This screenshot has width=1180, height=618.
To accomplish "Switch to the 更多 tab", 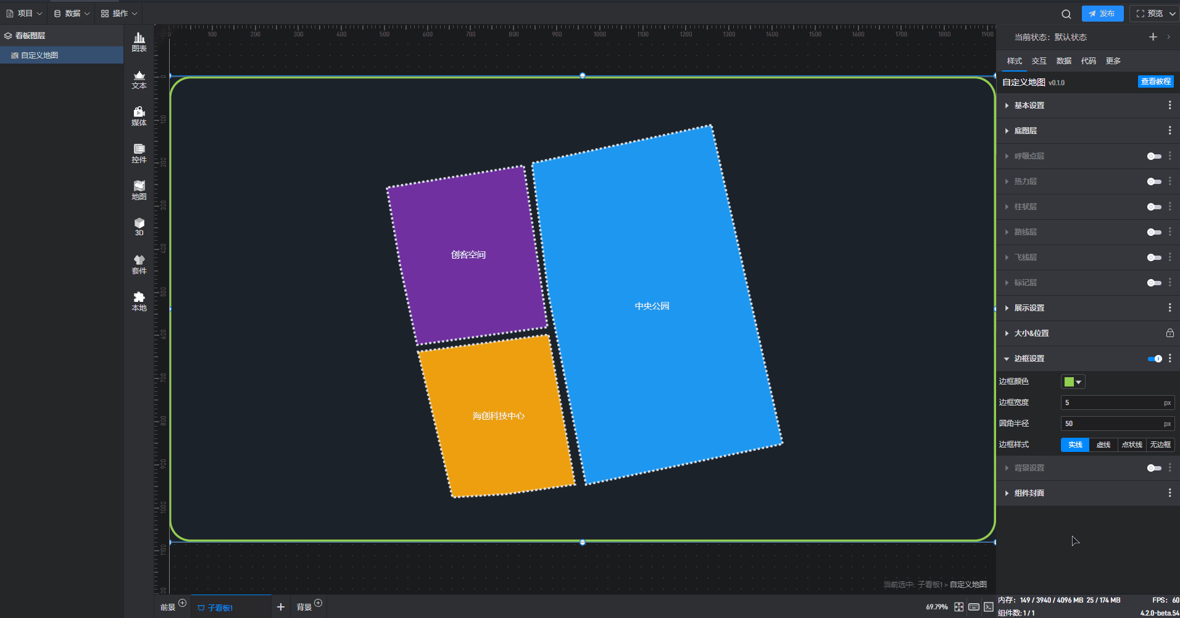I will tap(1113, 61).
